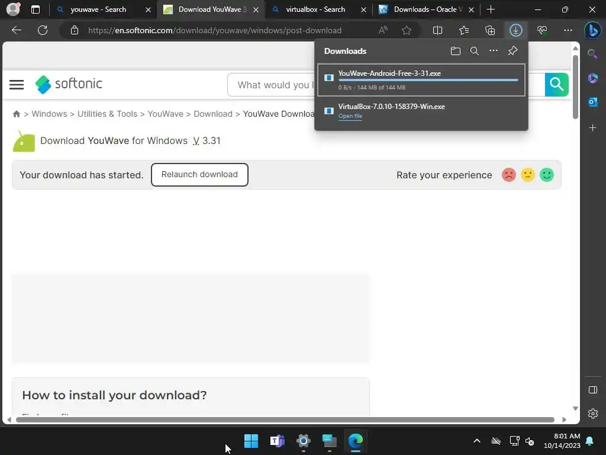This screenshot has height=455, width=606.
Task: Go to Windows breadcrumb link
Action: (x=49, y=114)
